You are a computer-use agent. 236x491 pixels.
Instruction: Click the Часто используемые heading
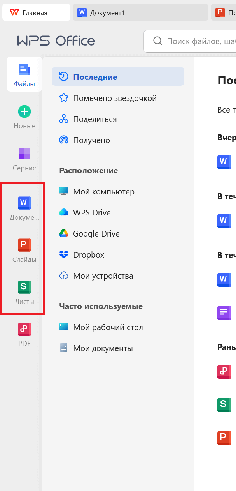coord(101,306)
